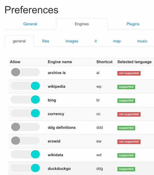Select the general engine category tab
The height and width of the screenshot is (175, 154).
coord(19,41)
